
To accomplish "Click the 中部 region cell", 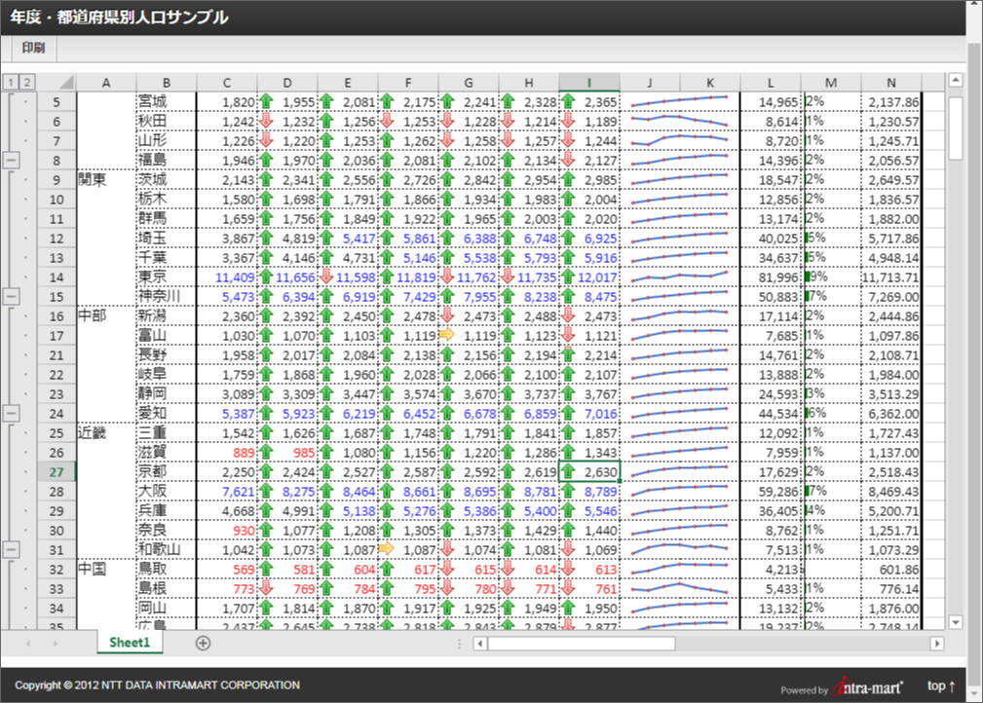I will pyautogui.click(x=106, y=315).
